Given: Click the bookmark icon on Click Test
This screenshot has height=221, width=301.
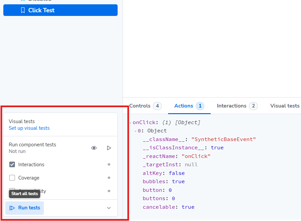Looking at the screenshot, I should coord(23,10).
